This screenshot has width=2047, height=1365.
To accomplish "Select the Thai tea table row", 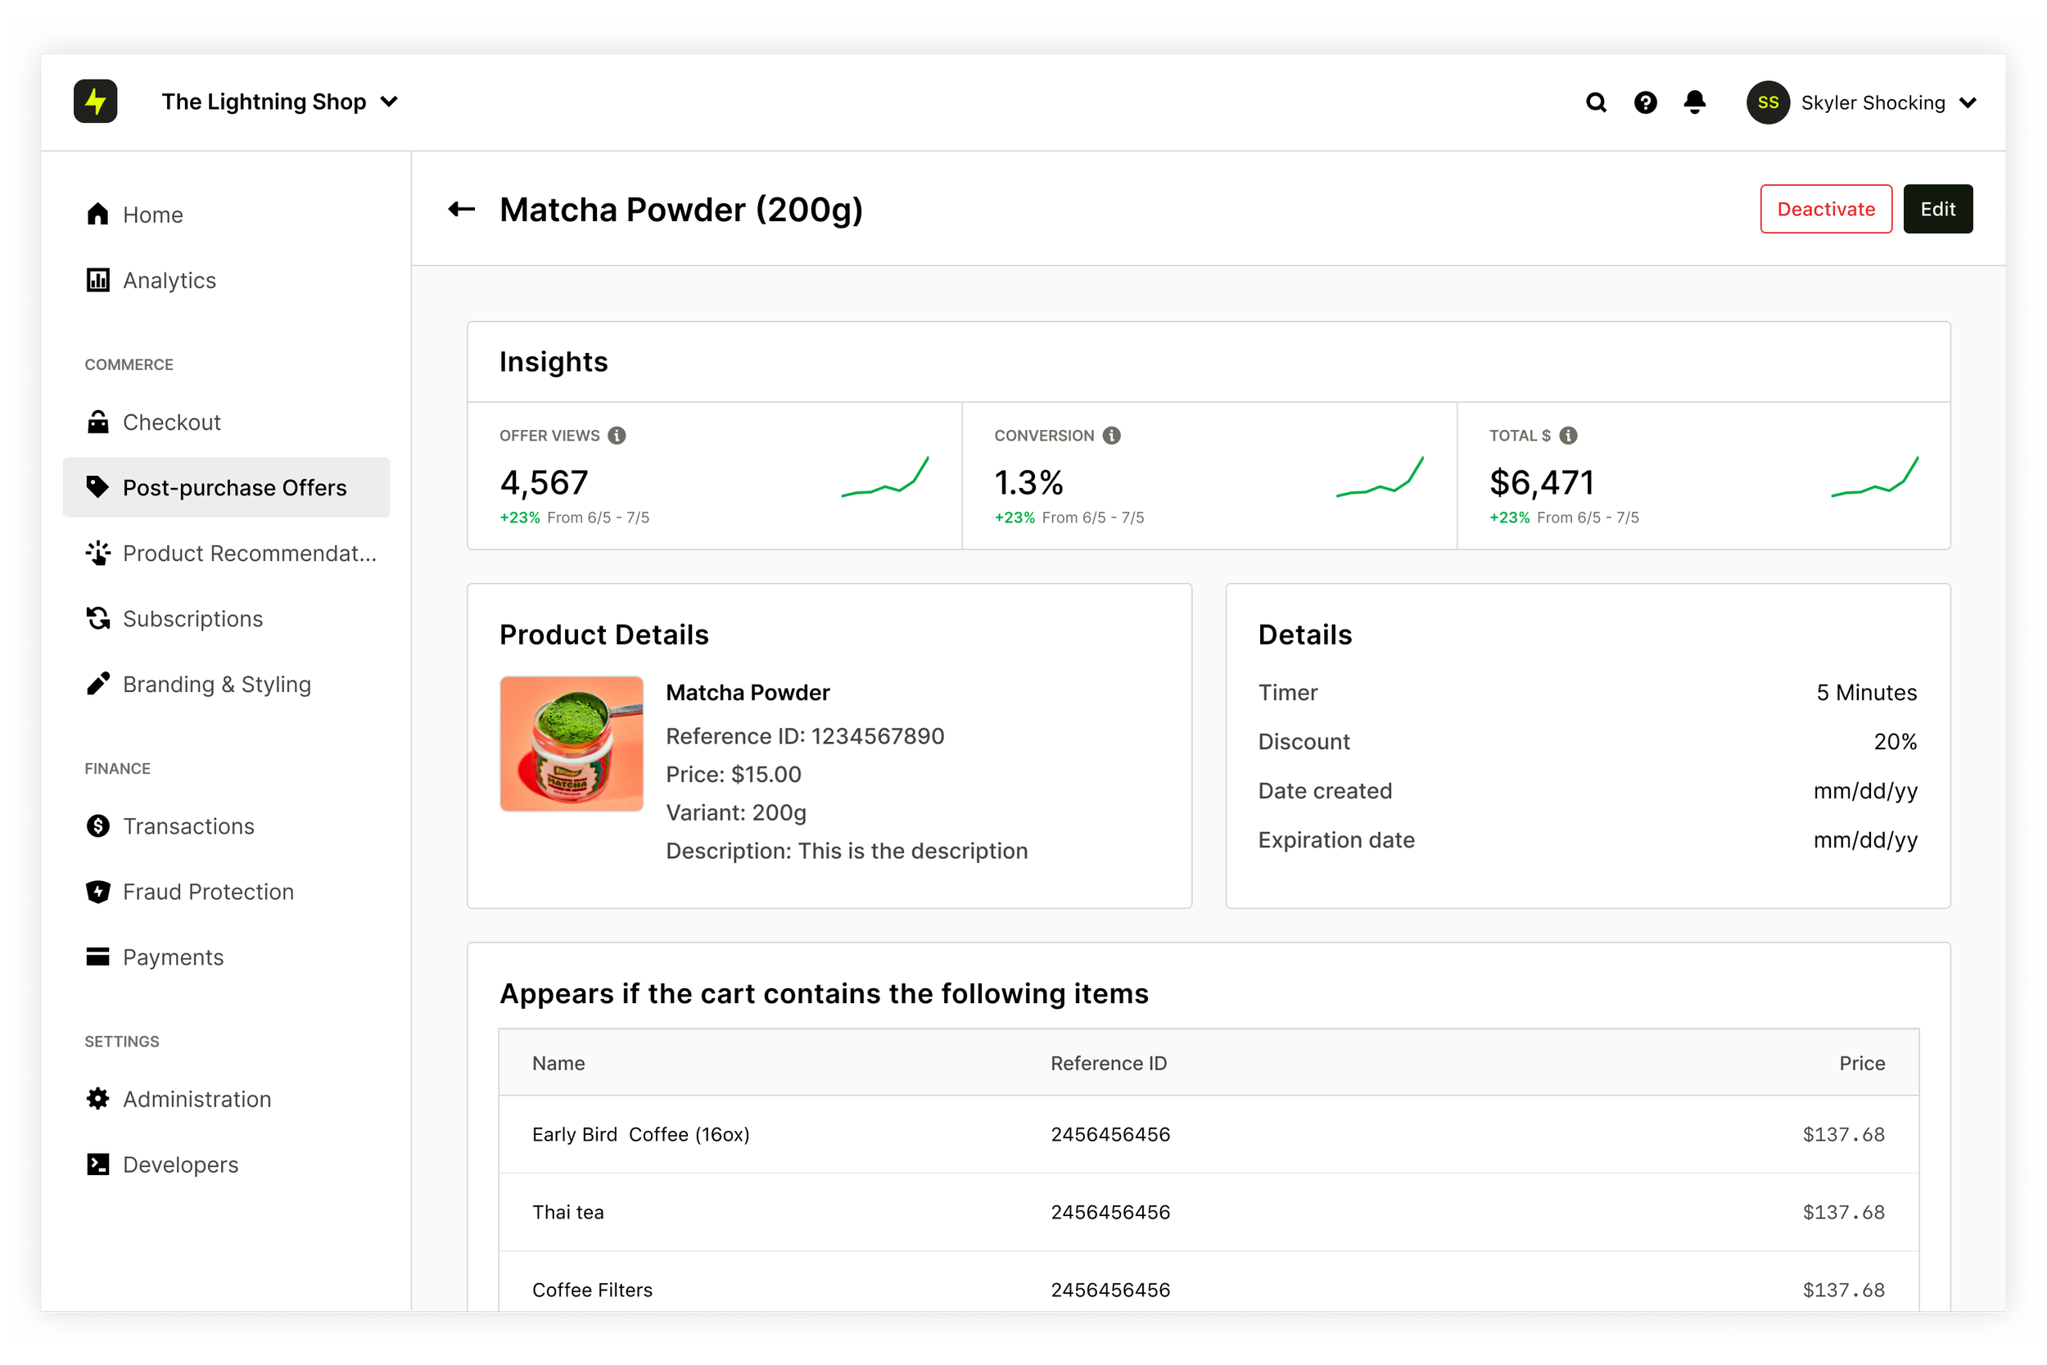I will tap(1208, 1212).
